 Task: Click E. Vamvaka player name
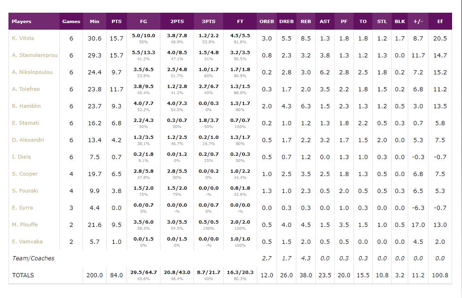tap(27, 242)
